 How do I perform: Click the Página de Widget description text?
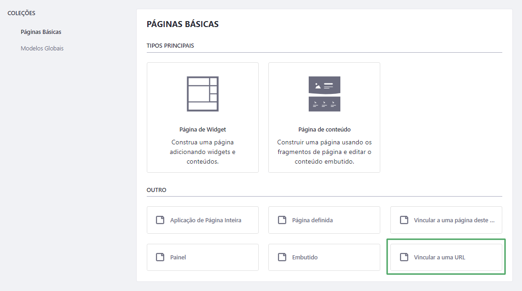click(202, 152)
